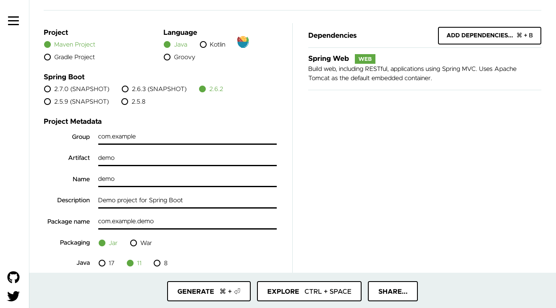
Task: Click the Package name input field
Action: pyautogui.click(x=187, y=221)
